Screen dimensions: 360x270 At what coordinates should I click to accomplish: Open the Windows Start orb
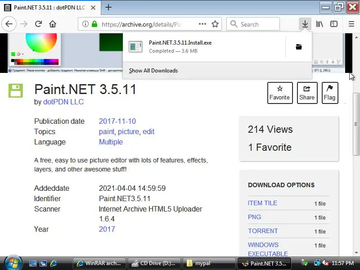click(13, 263)
